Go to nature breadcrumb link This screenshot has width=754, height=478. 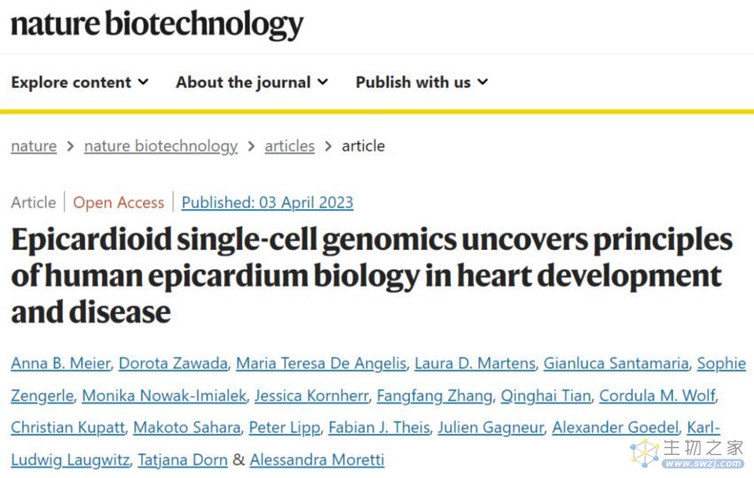click(x=34, y=146)
